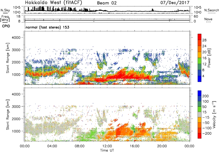This screenshot has width=219, height=152.
Task: Click the 'Power [dB]' colorbar label
Action: 209,58
